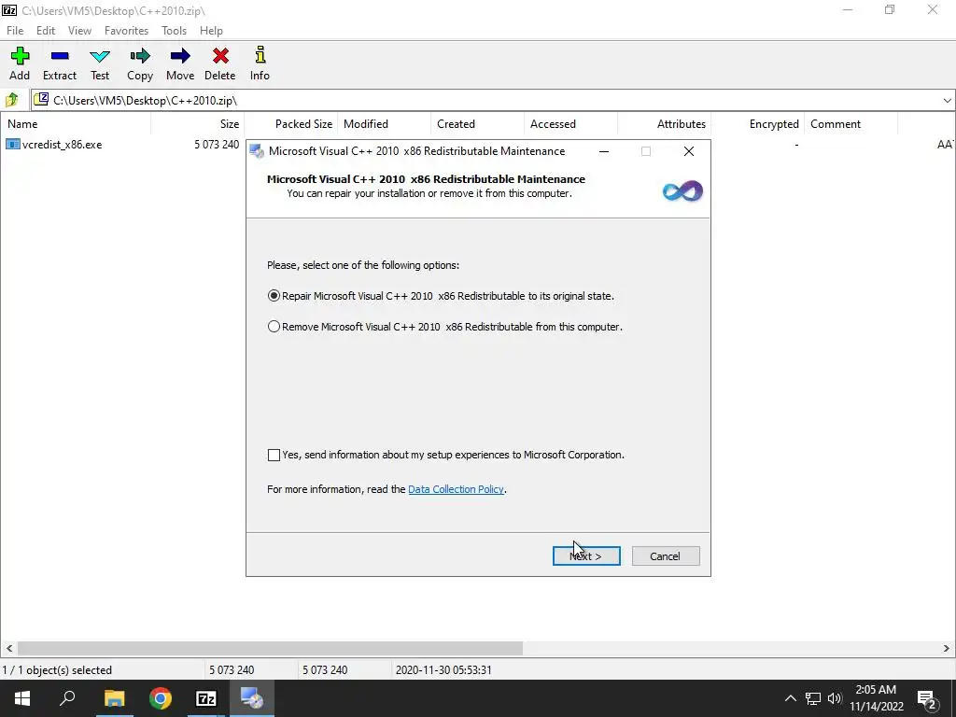Sort by Modified column header
The height and width of the screenshot is (717, 956).
coord(384,124)
